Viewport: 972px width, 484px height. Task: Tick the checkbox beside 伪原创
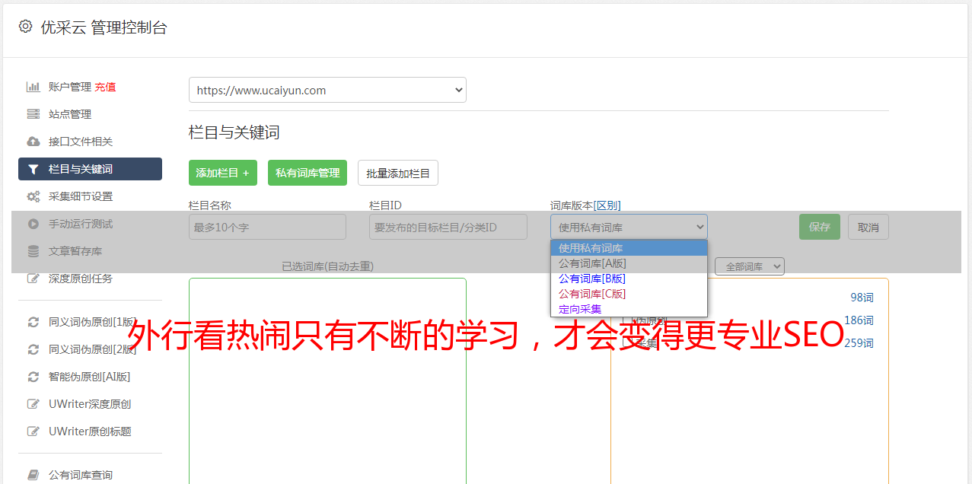(627, 320)
